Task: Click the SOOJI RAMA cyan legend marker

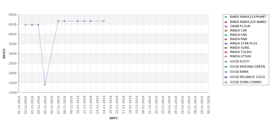Action: click(x=226, y=72)
